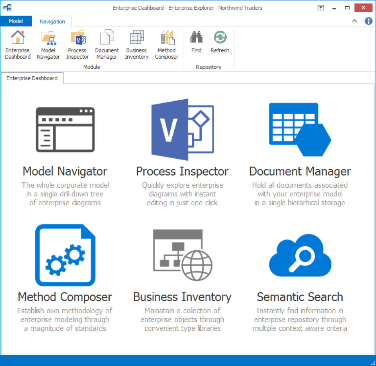This screenshot has width=376, height=366.
Task: Open Document Manager from the Module group
Action: tap(107, 43)
